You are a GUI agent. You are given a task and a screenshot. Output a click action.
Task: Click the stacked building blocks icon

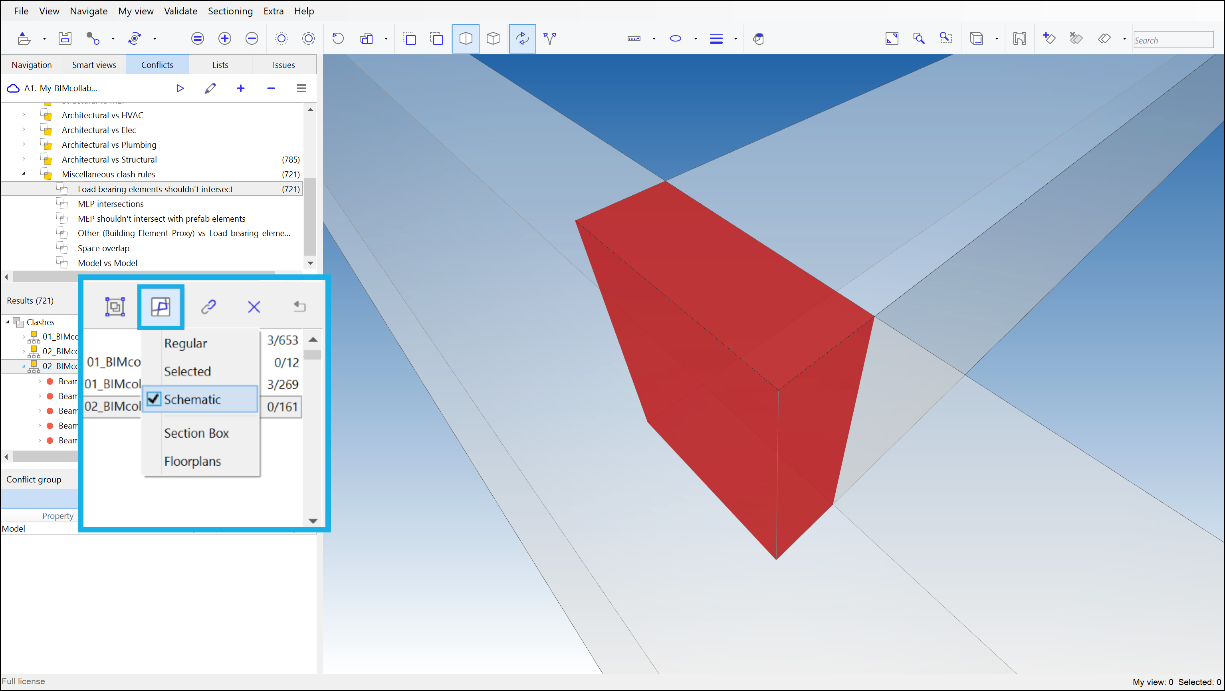(366, 38)
